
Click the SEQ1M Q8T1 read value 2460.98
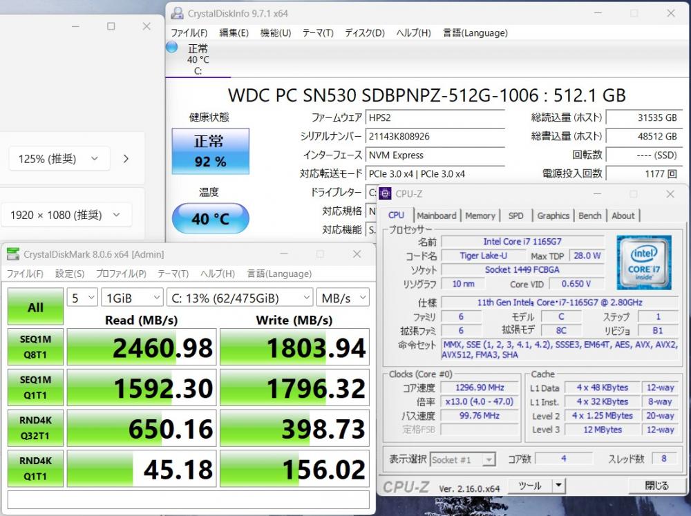[142, 347]
